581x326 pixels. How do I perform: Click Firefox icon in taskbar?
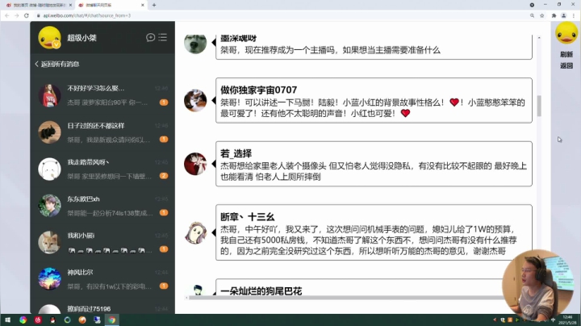point(82,320)
